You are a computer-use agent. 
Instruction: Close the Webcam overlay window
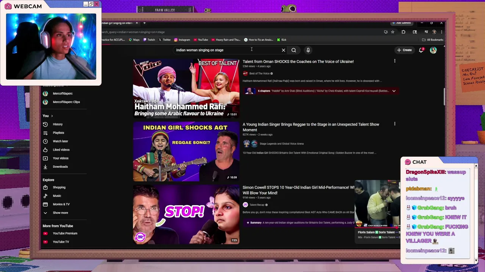96,4
